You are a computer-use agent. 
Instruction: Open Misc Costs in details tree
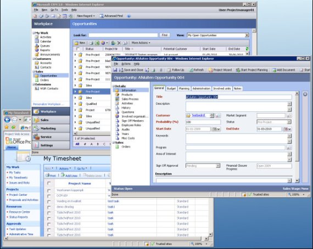point(128,138)
